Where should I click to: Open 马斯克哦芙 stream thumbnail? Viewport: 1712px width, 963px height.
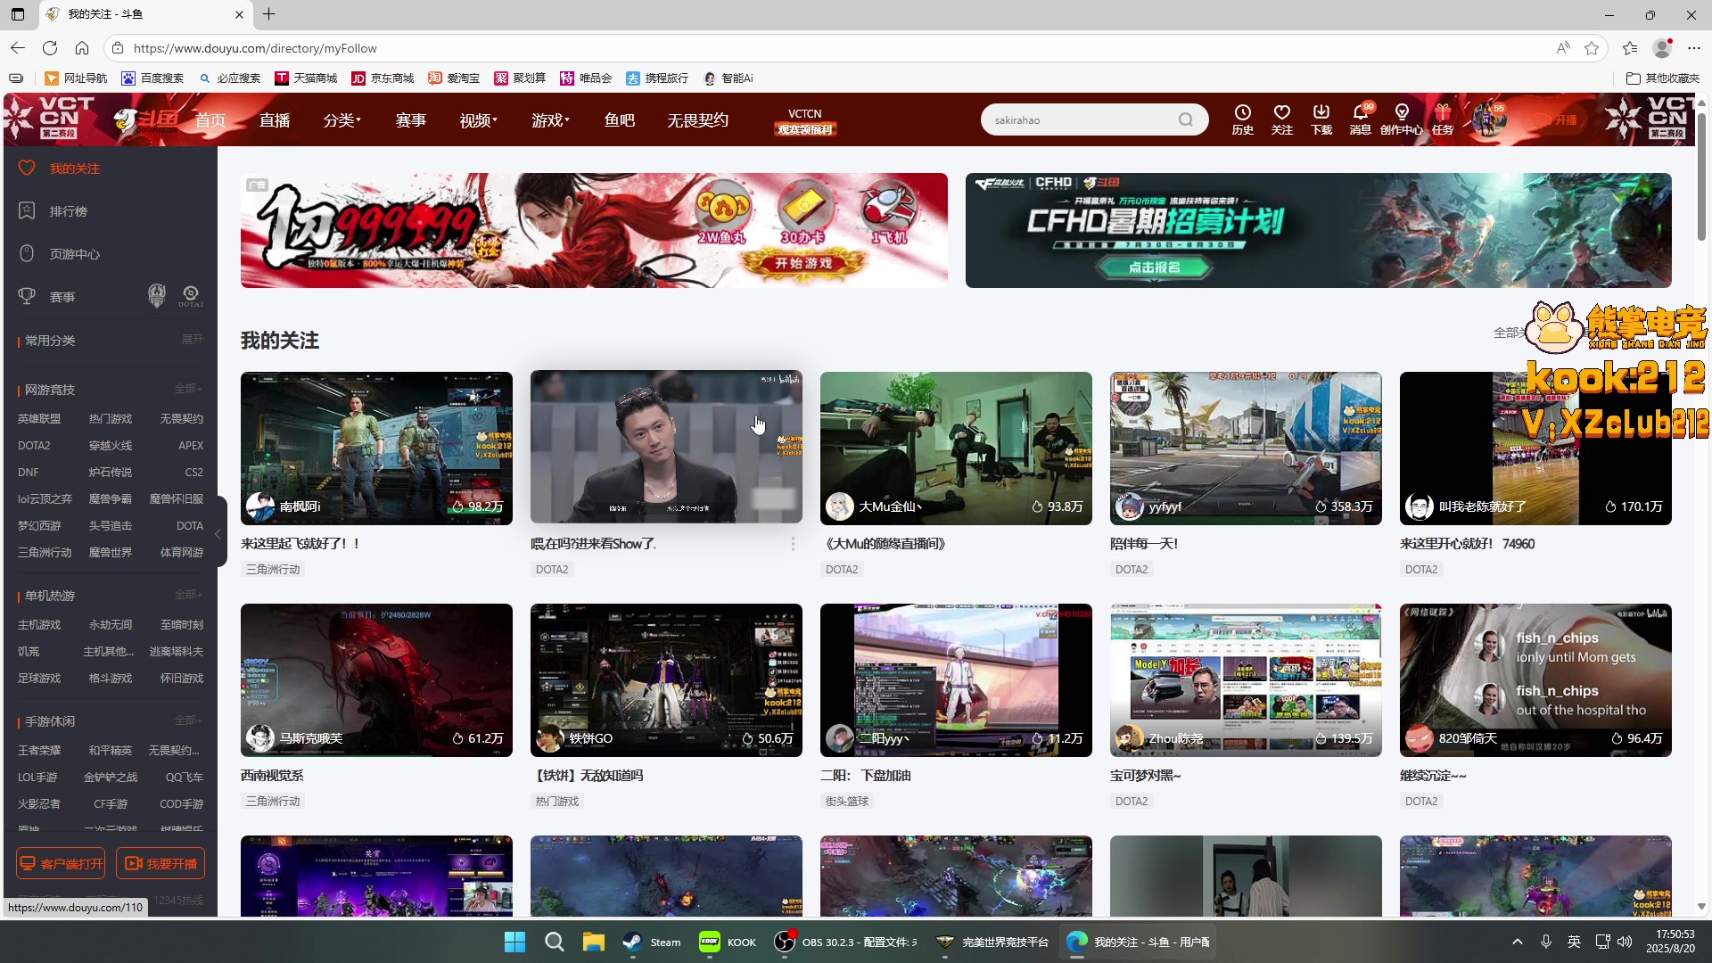[376, 679]
